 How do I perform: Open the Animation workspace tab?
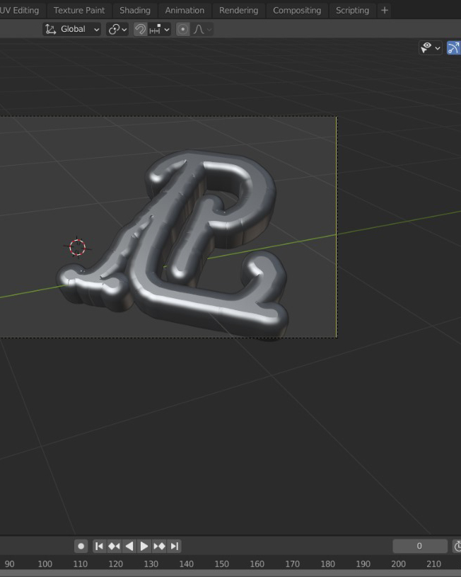point(185,10)
